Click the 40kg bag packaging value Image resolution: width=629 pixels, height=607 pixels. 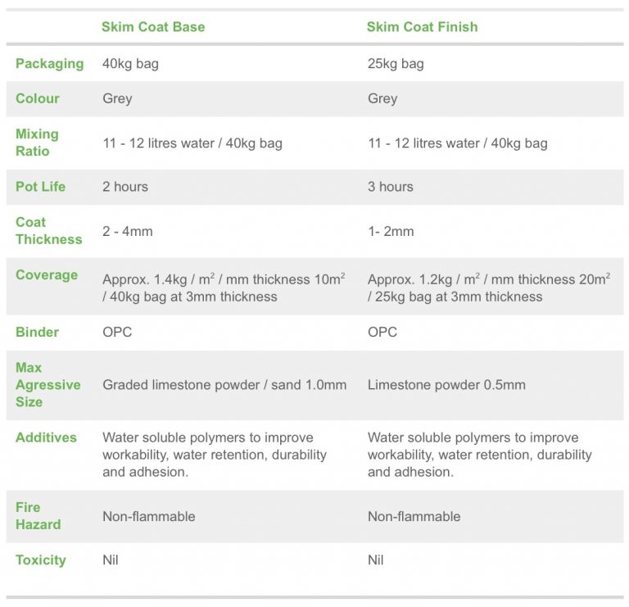130,64
